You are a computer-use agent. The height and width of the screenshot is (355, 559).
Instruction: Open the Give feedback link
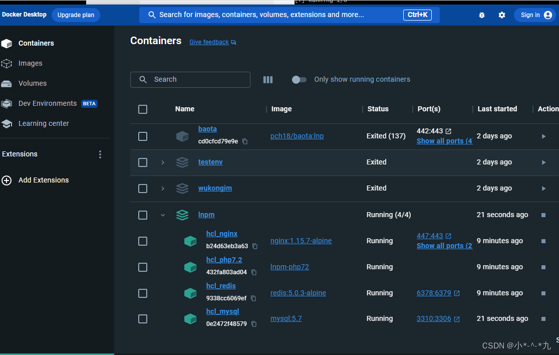click(x=209, y=42)
